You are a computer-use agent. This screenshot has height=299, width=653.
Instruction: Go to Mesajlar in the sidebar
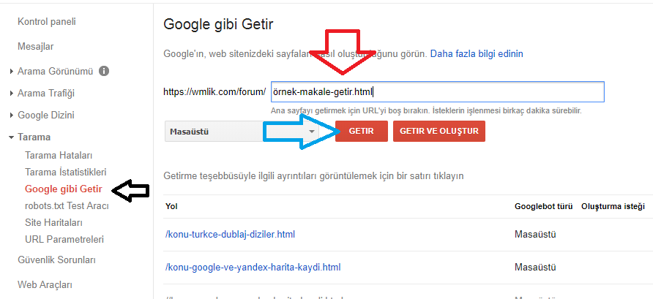click(36, 47)
